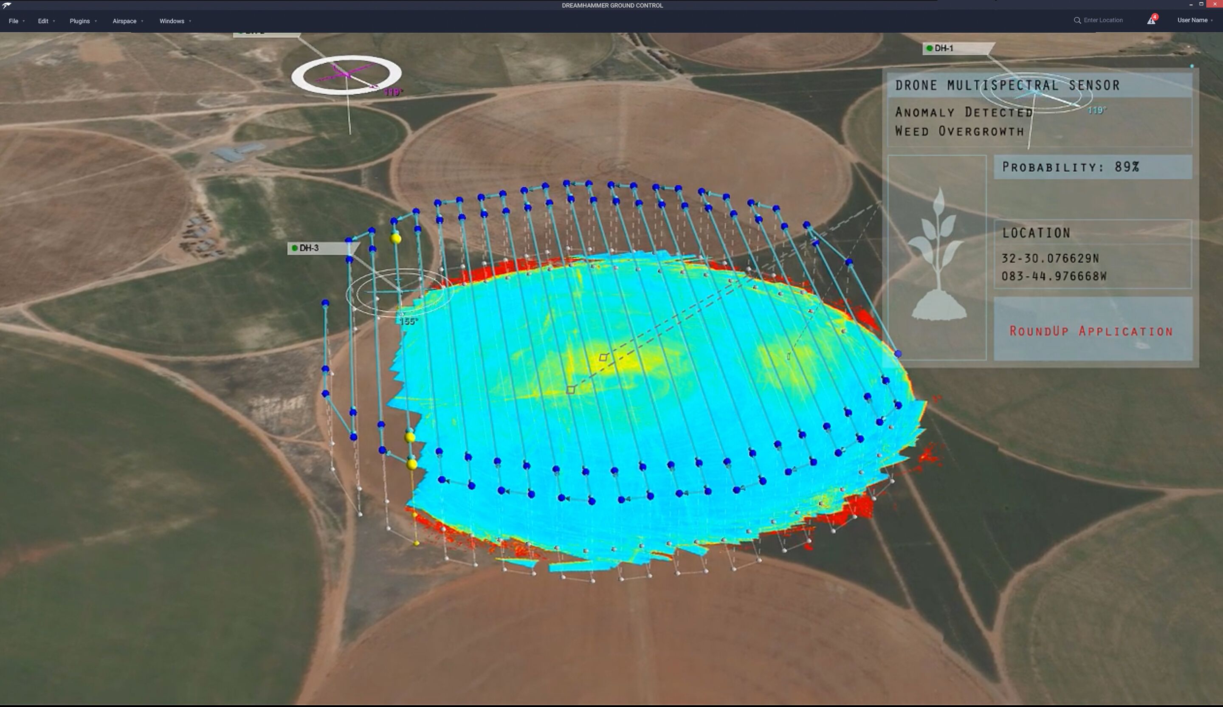1223x707 pixels.
Task: Expand the User Name account dropdown
Action: [x=1195, y=20]
